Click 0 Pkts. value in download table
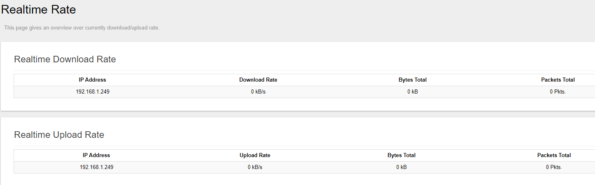Image resolution: width=595 pixels, height=185 pixels. tap(558, 92)
